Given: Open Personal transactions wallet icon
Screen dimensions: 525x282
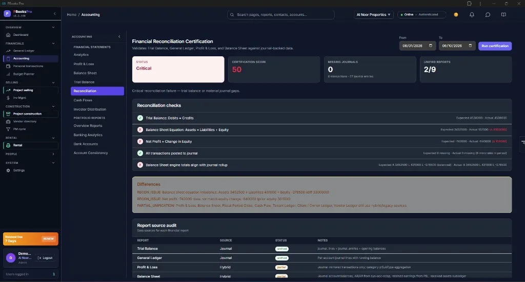Looking at the screenshot, I should [8, 66].
